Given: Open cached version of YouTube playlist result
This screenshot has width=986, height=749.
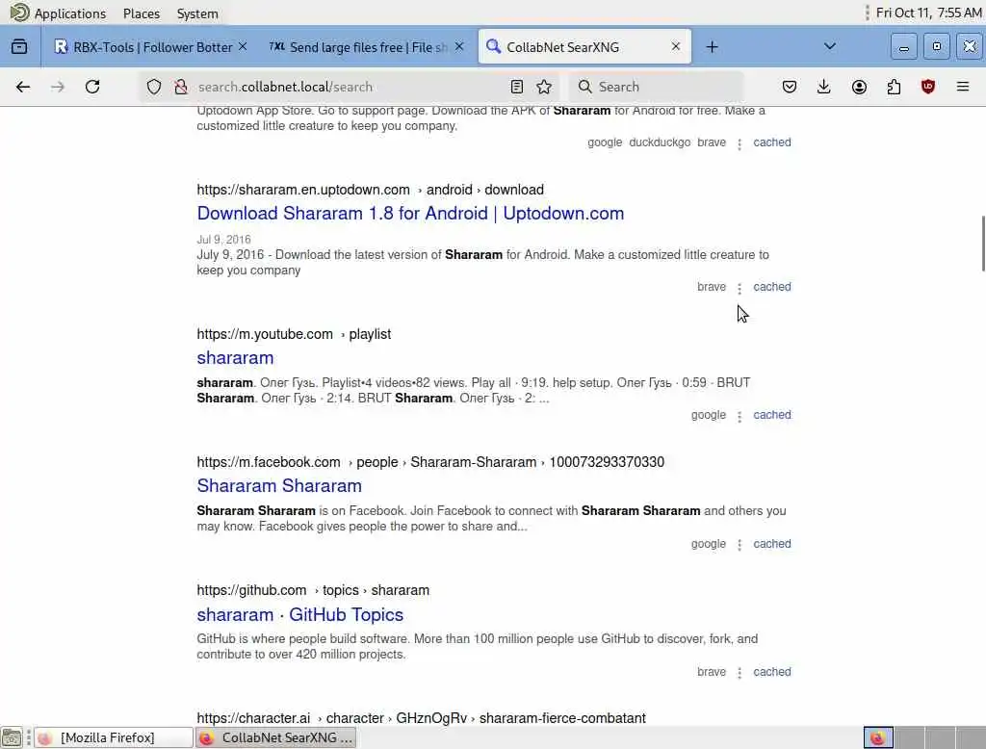Looking at the screenshot, I should (x=772, y=415).
